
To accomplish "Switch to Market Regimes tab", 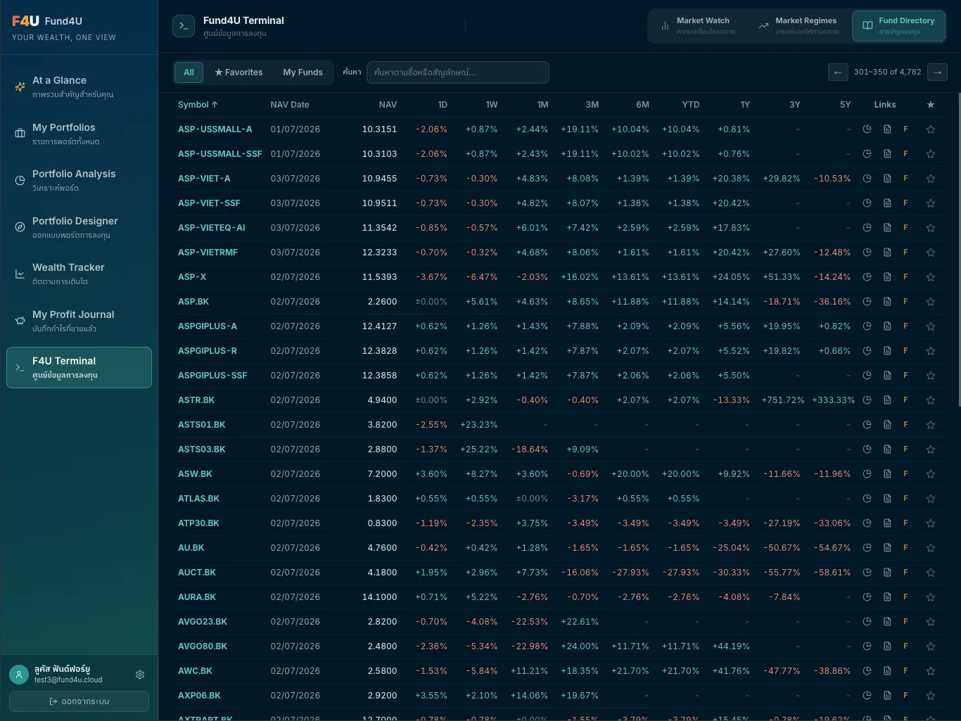I will [x=798, y=26].
